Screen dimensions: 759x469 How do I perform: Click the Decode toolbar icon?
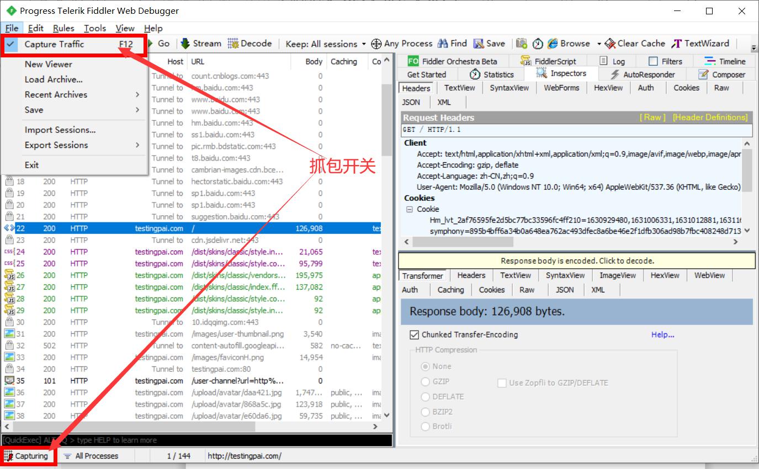point(233,44)
